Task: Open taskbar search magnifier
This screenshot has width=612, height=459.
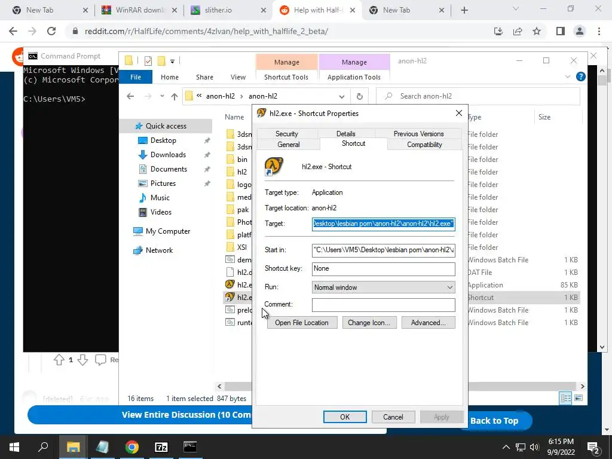Action: click(x=43, y=447)
